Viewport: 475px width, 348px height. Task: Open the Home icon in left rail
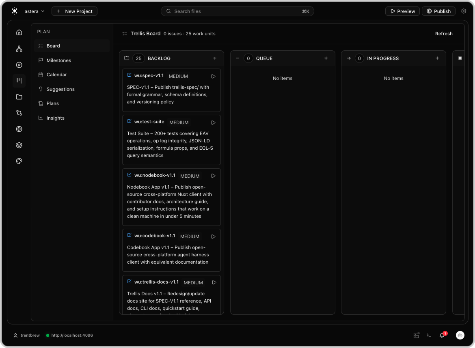point(19,32)
